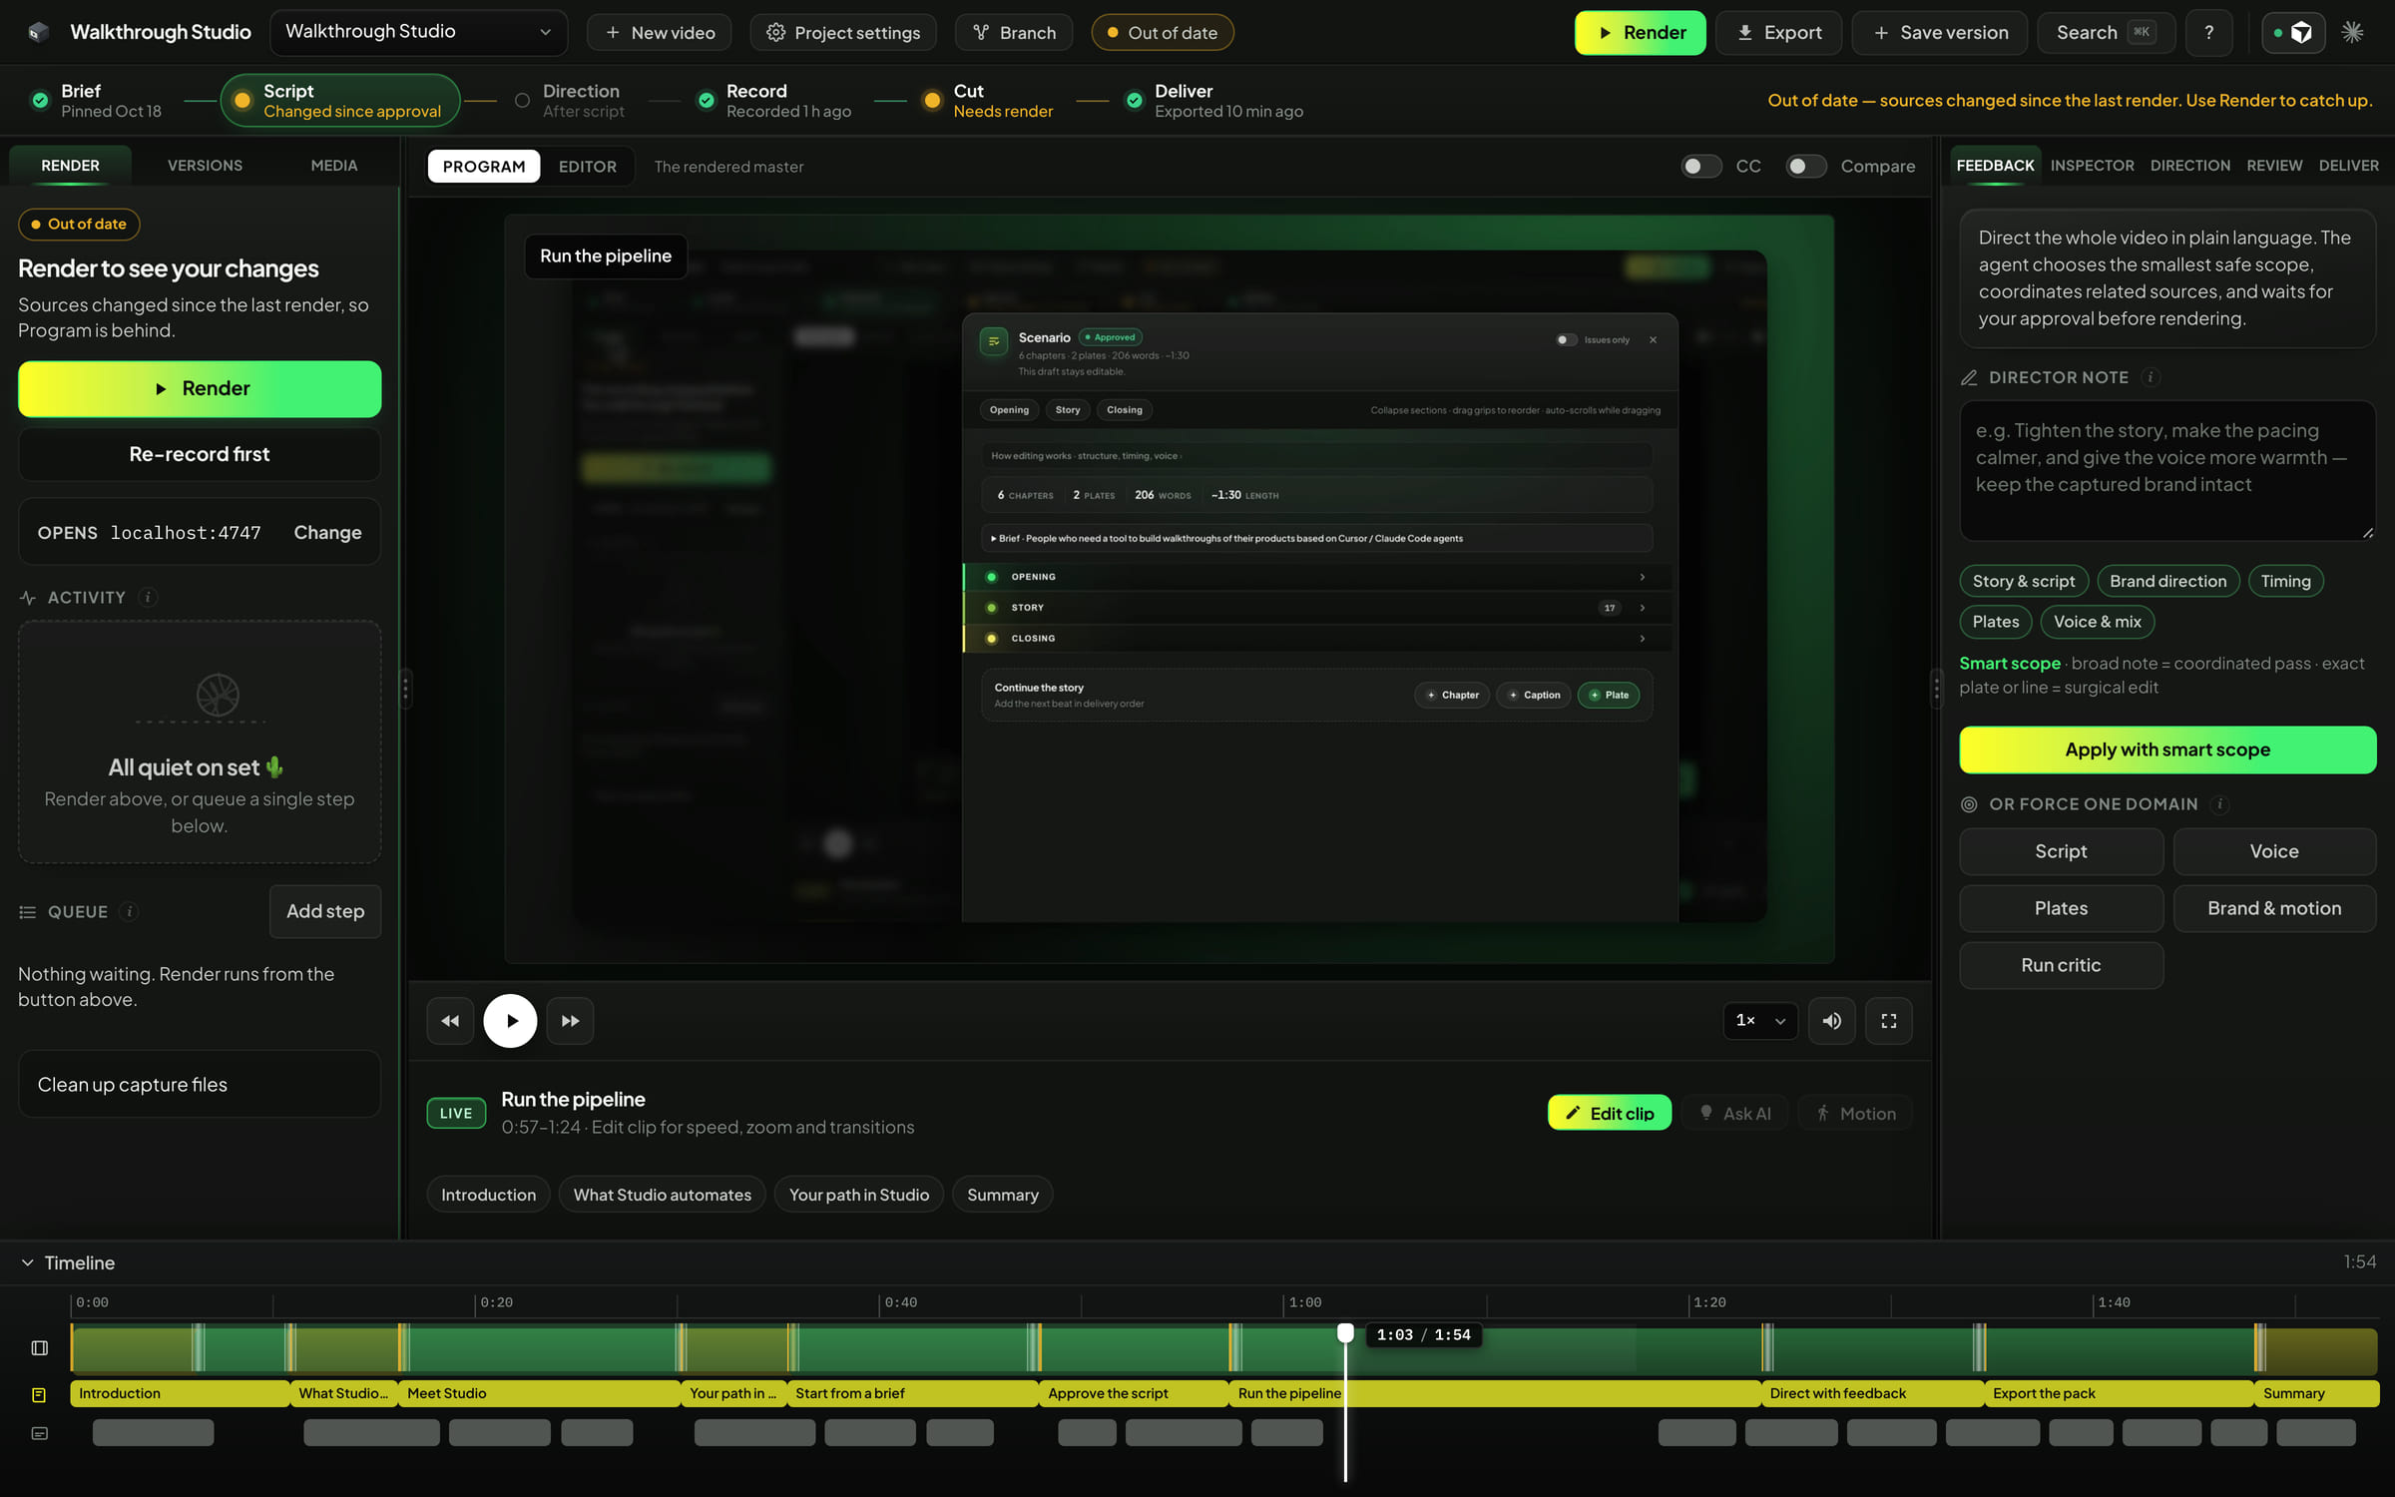Viewport: 2395px width, 1497px height.
Task: Open the cube account button in header
Action: pos(2292,32)
